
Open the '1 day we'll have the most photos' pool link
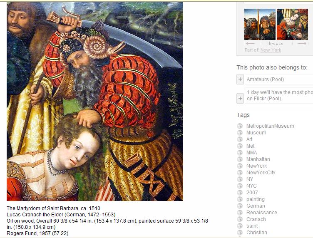coord(280,95)
